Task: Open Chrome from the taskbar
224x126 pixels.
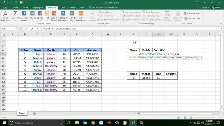Action: pos(93,123)
